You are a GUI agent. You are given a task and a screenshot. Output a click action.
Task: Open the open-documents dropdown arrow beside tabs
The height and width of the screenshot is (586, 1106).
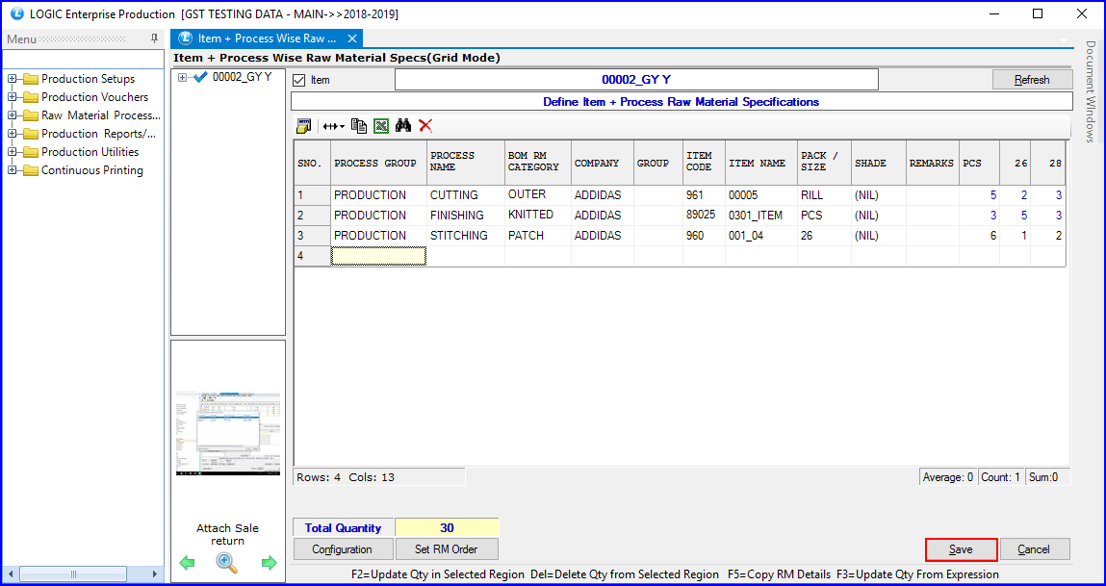click(x=1063, y=39)
